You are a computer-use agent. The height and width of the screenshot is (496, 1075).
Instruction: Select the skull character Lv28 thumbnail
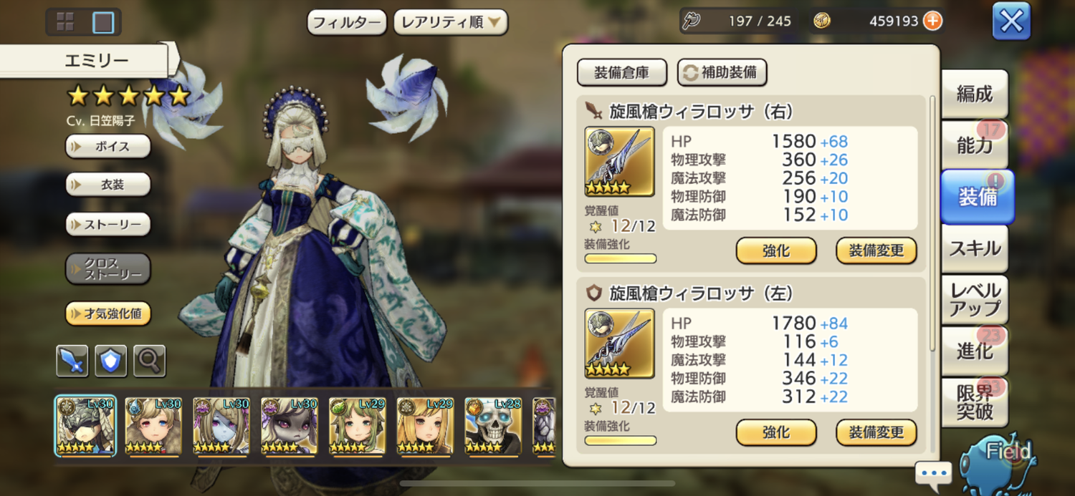coord(493,426)
